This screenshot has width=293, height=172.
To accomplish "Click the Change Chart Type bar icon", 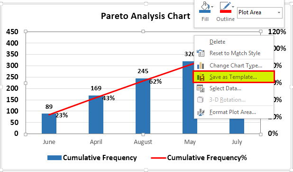I will [x=201, y=66].
